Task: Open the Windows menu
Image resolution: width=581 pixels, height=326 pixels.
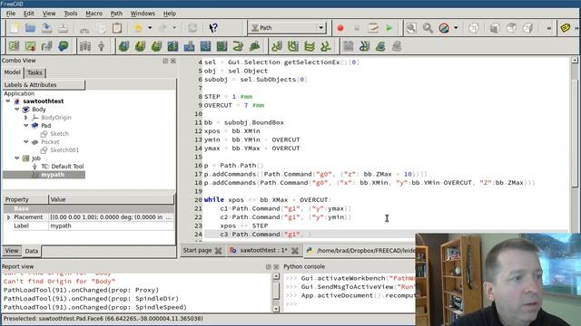Action: 143,14
